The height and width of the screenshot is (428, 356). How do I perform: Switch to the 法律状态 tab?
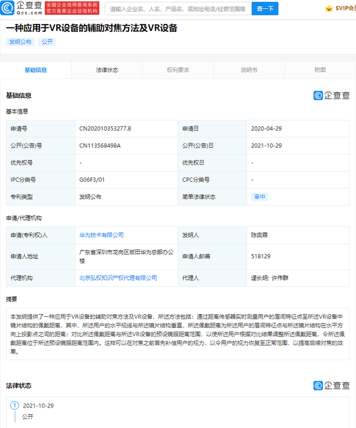click(x=107, y=70)
